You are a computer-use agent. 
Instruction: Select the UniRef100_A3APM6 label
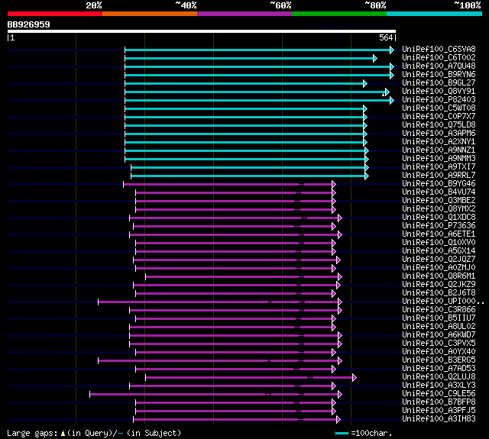pyautogui.click(x=439, y=134)
